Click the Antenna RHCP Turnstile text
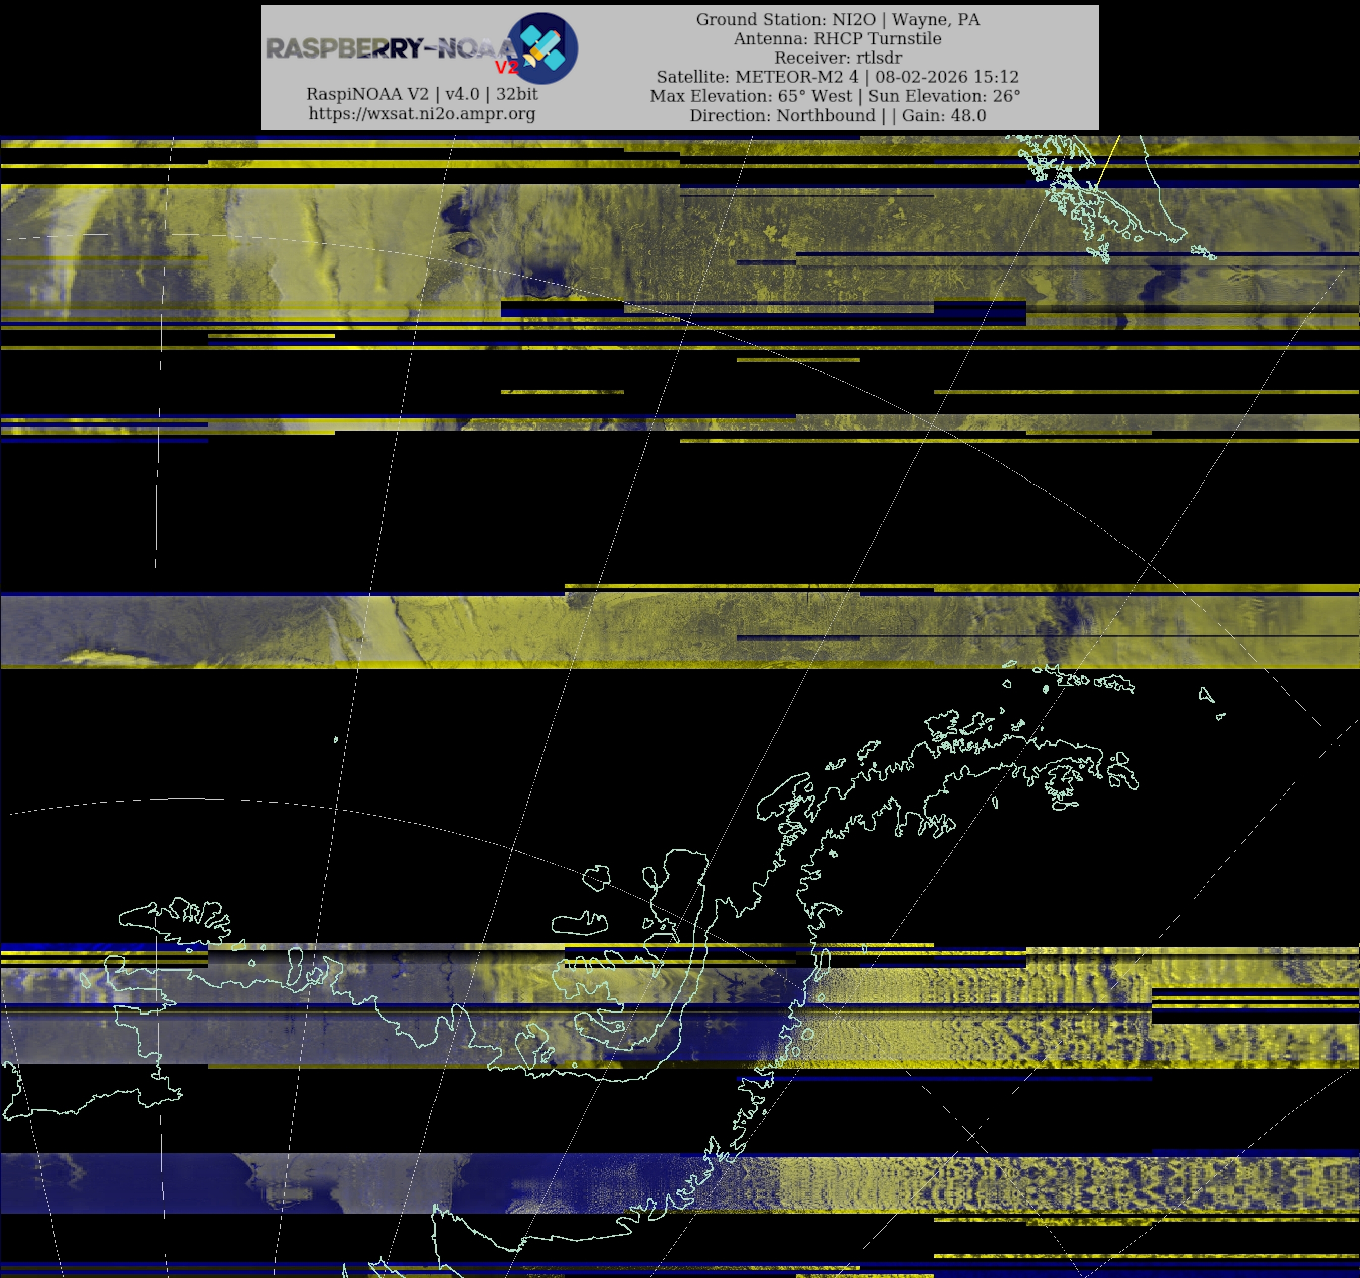This screenshot has height=1278, width=1360. [x=837, y=38]
